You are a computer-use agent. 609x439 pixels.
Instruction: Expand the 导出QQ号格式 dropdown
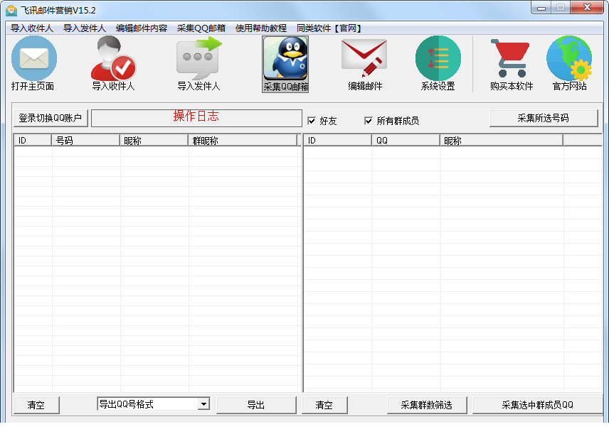pos(203,404)
